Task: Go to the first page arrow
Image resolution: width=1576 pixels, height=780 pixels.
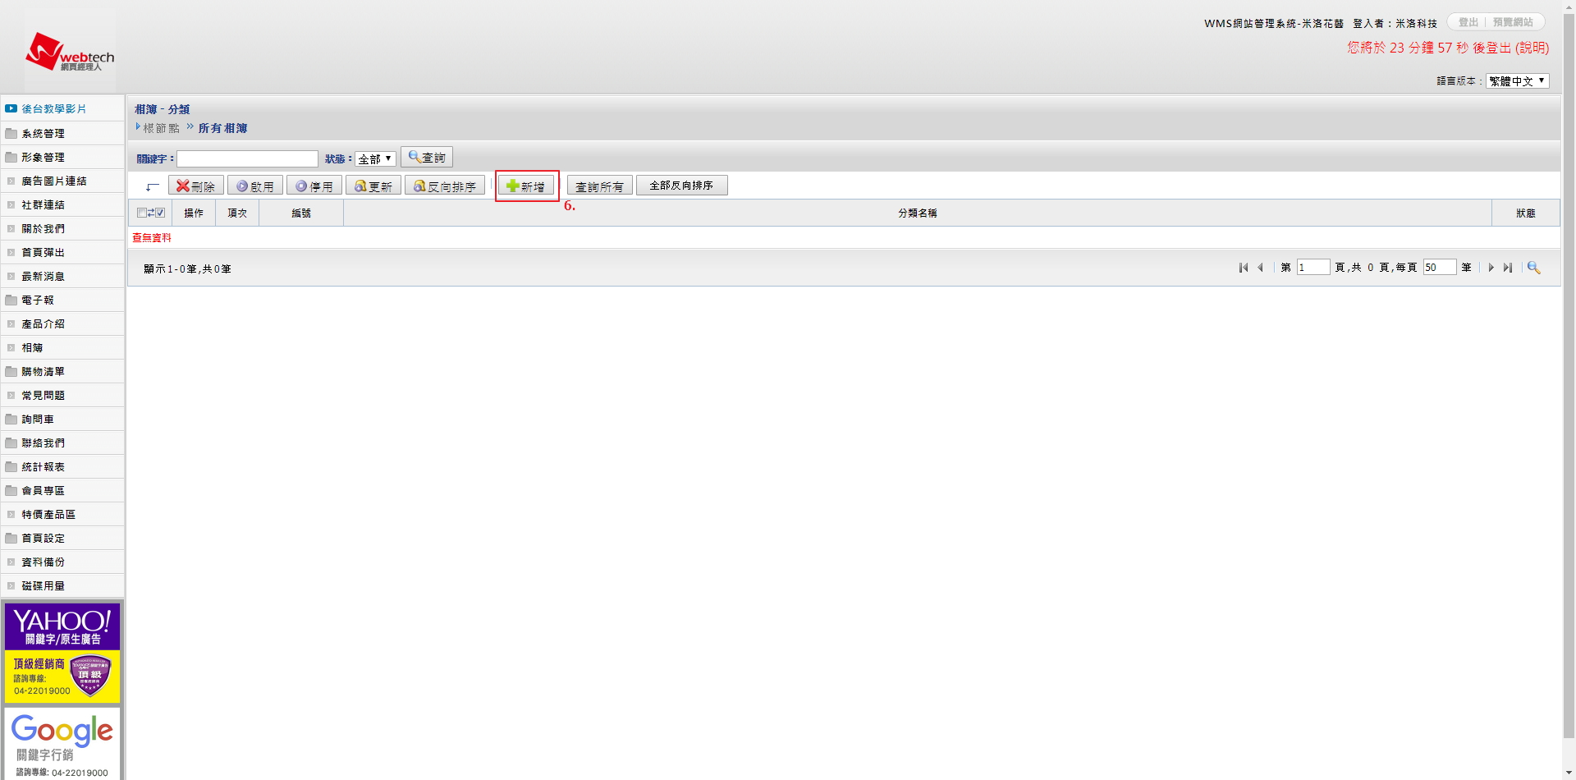Action: point(1243,268)
